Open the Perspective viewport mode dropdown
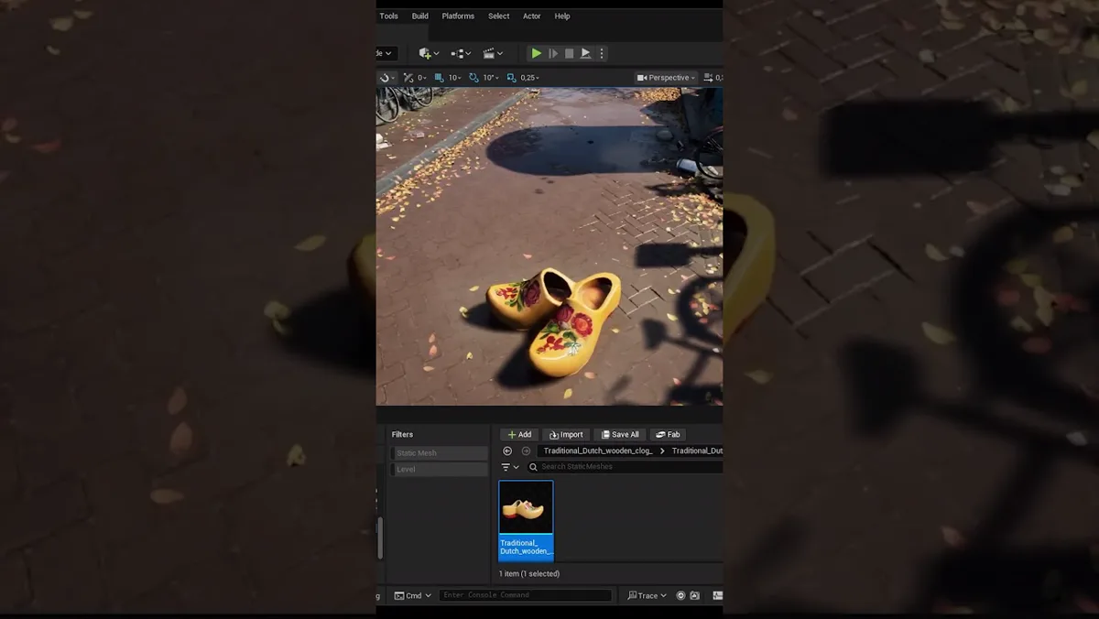This screenshot has width=1099, height=619. coord(667,78)
